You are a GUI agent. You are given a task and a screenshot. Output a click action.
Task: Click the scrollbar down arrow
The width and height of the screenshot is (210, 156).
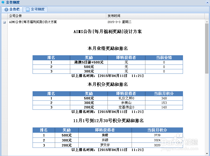tap(207, 154)
